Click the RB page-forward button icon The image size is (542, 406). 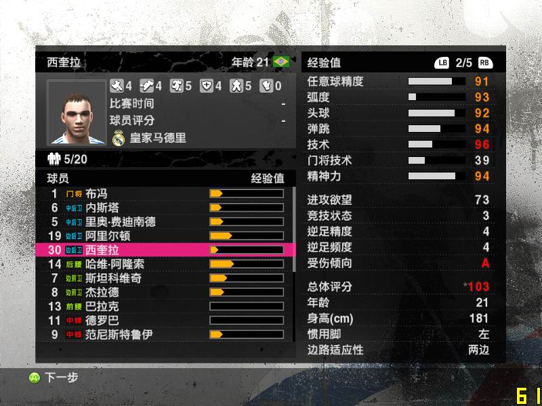pyautogui.click(x=485, y=62)
